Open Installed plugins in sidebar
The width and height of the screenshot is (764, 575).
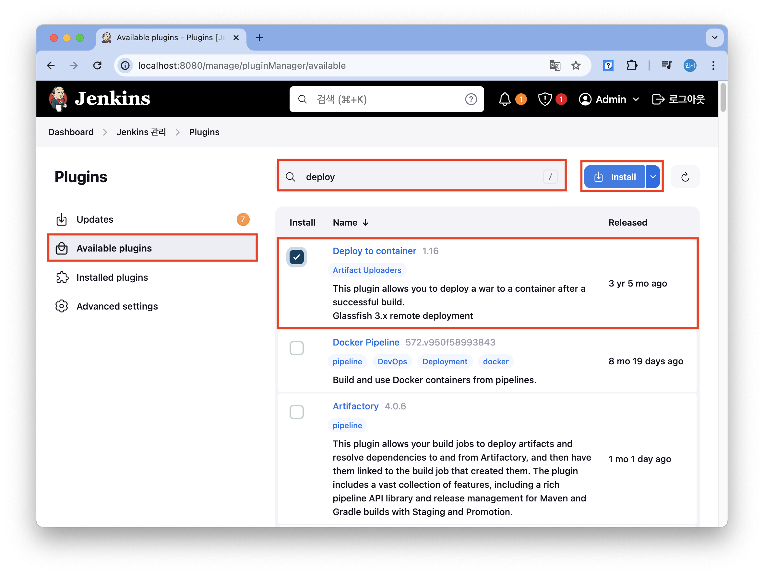tap(112, 277)
